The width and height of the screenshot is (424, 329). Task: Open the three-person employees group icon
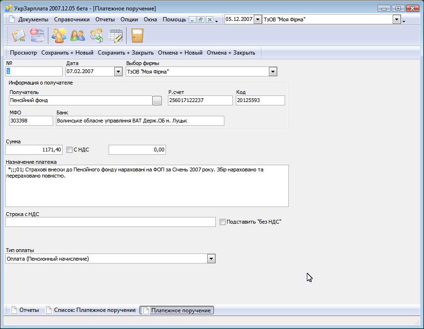pos(59,36)
